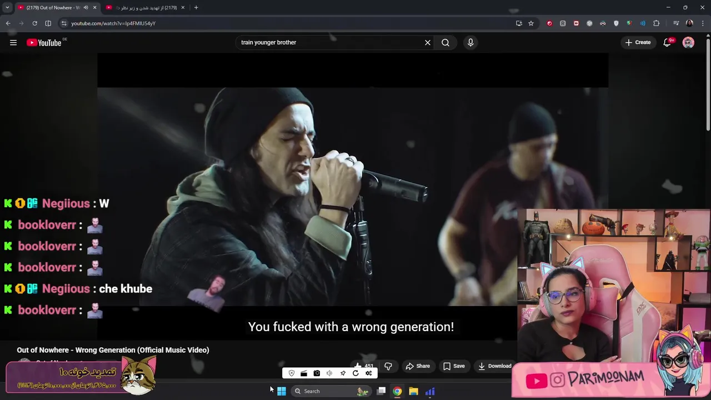Open the gray shield extension
The image size is (711, 400).
coord(616,23)
